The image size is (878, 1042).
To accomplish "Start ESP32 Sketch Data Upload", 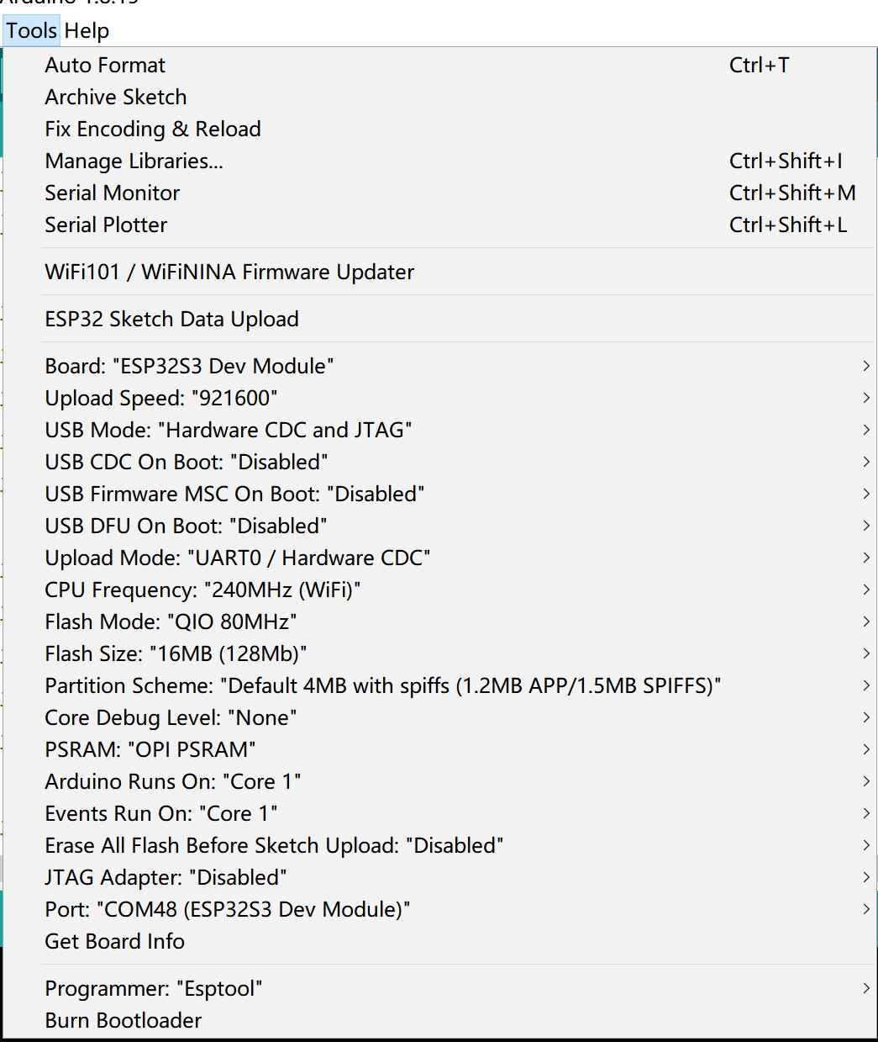I will pyautogui.click(x=439, y=319).
